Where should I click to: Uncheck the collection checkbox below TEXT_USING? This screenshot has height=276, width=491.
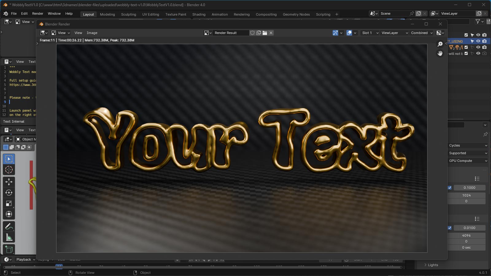(466, 47)
